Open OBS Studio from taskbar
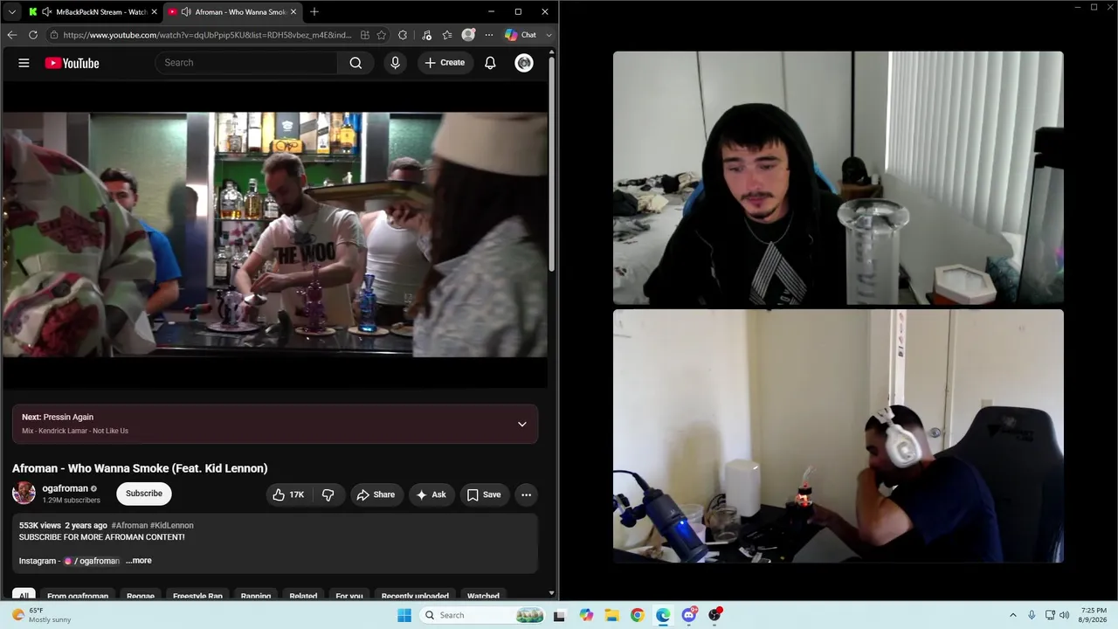The image size is (1118, 629). (x=714, y=615)
